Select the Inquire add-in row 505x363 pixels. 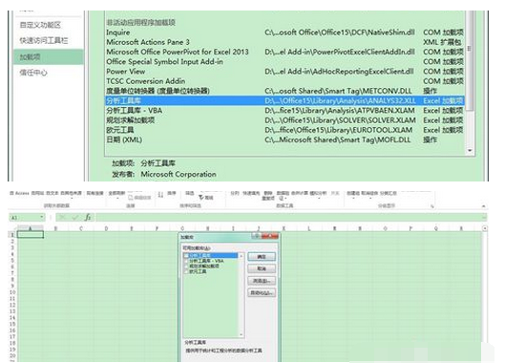click(284, 32)
